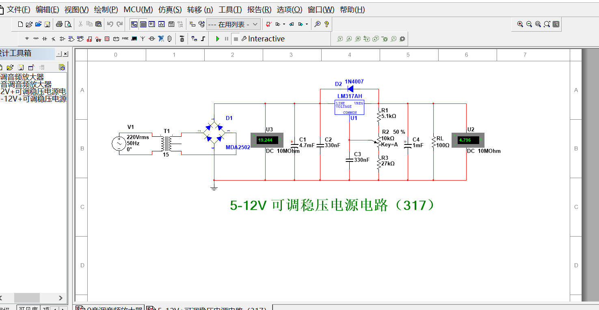Place a power probe
This screenshot has width=599, height=310.
pos(358,39)
